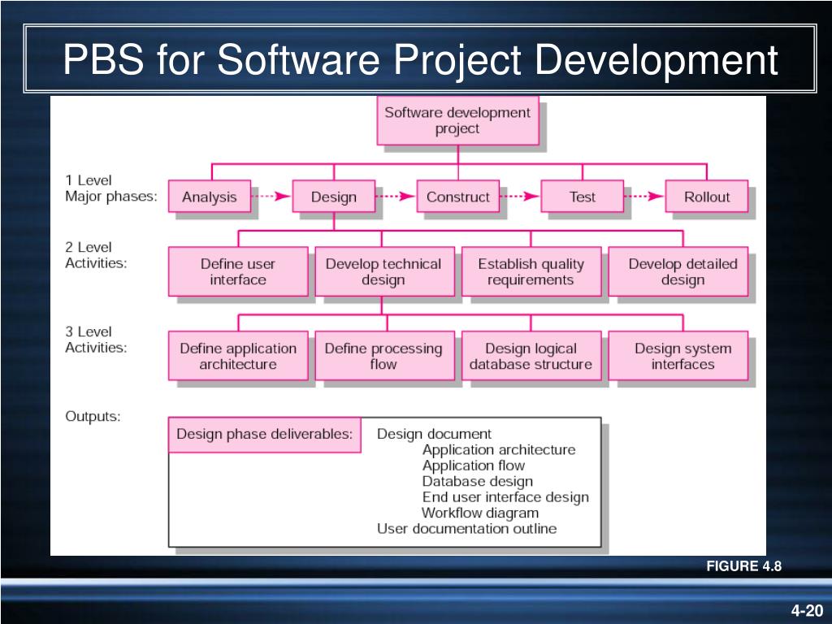The image size is (832, 624).
Task: Click 'User documentation outline' text
Action: (x=467, y=528)
